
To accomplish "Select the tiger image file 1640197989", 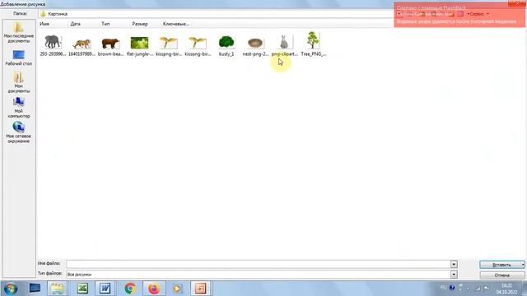I will pos(82,45).
